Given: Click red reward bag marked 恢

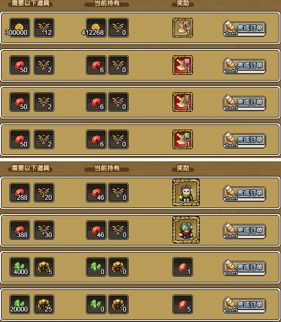Looking at the screenshot, I should pos(182,140).
